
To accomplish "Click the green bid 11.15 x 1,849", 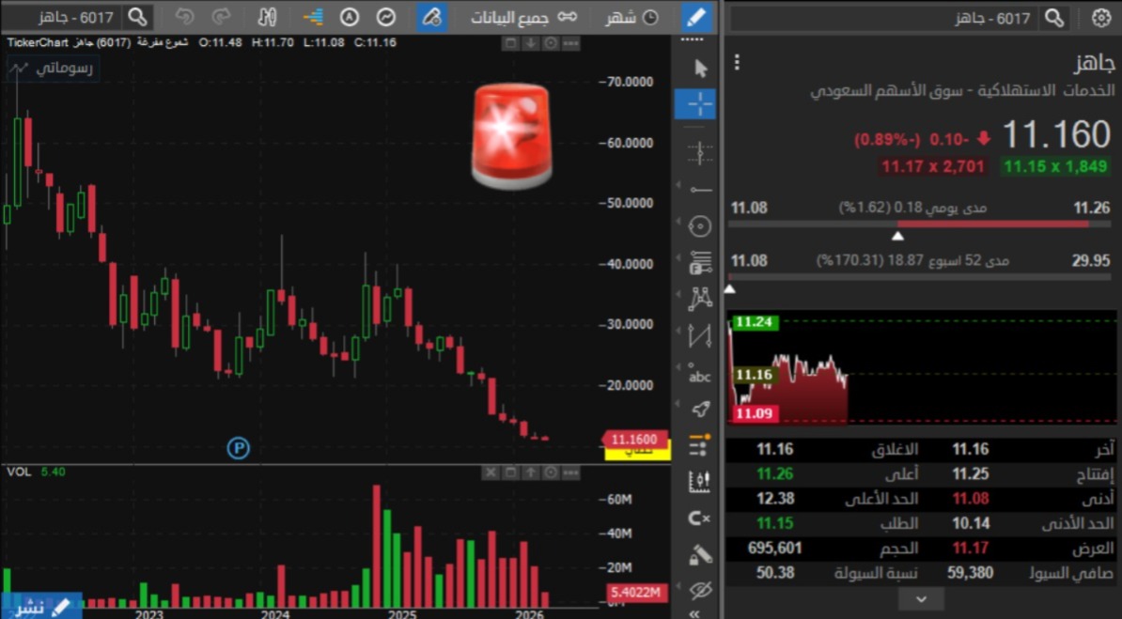I will (x=1055, y=166).
